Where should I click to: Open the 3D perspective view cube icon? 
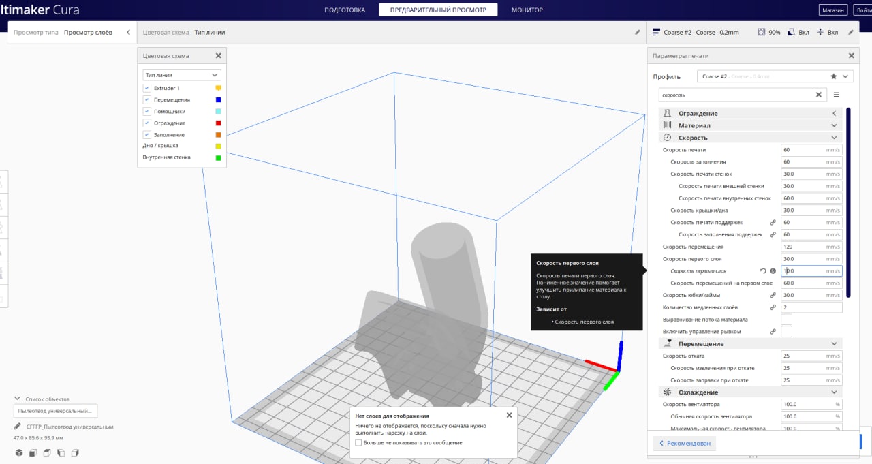pyautogui.click(x=18, y=452)
